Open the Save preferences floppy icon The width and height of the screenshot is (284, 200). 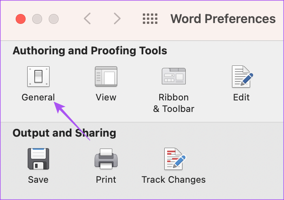(38, 159)
